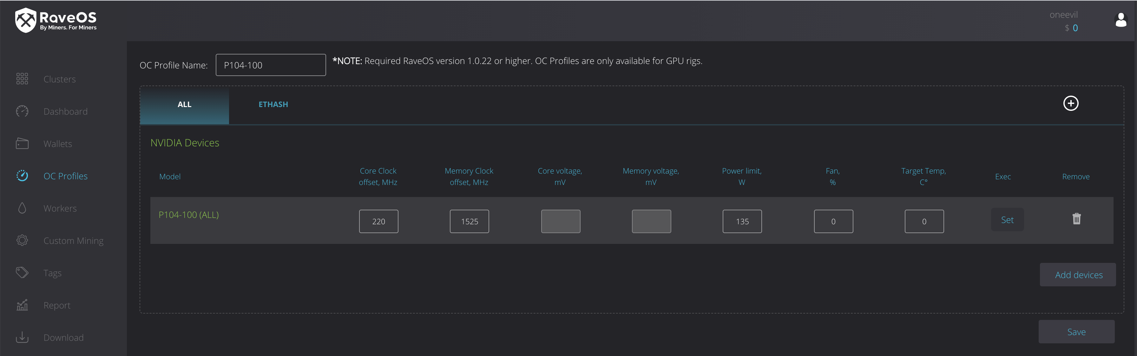Click the Power limit field showing 135
Image resolution: width=1137 pixels, height=356 pixels.
click(742, 221)
